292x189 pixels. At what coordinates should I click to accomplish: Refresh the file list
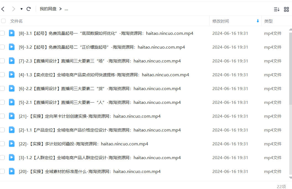pyautogui.click(x=28, y=9)
